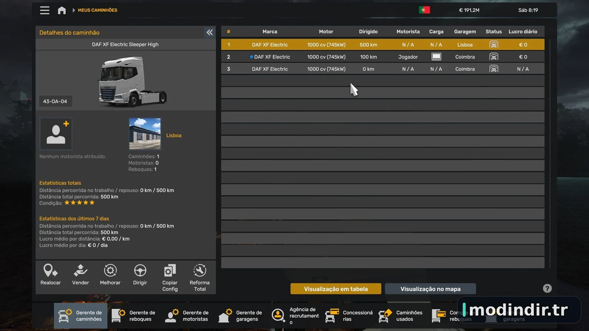
Task: Go to the home screen icon
Action: coord(62,10)
